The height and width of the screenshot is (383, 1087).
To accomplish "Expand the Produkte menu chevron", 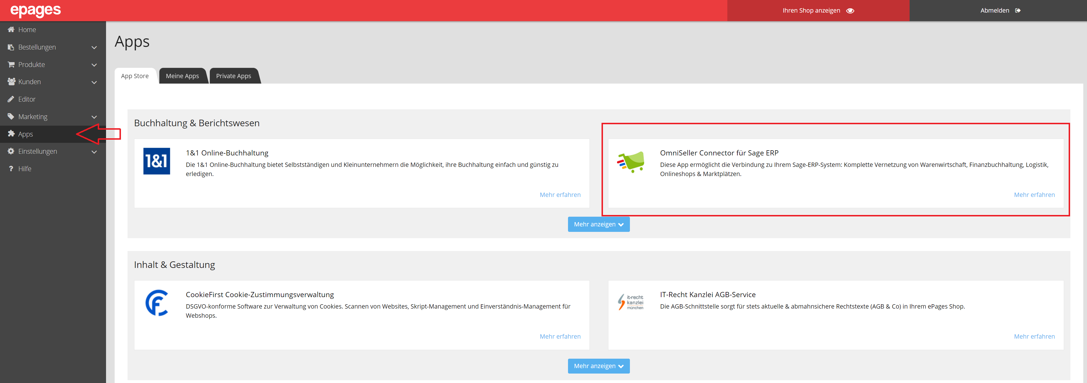I will (x=94, y=65).
